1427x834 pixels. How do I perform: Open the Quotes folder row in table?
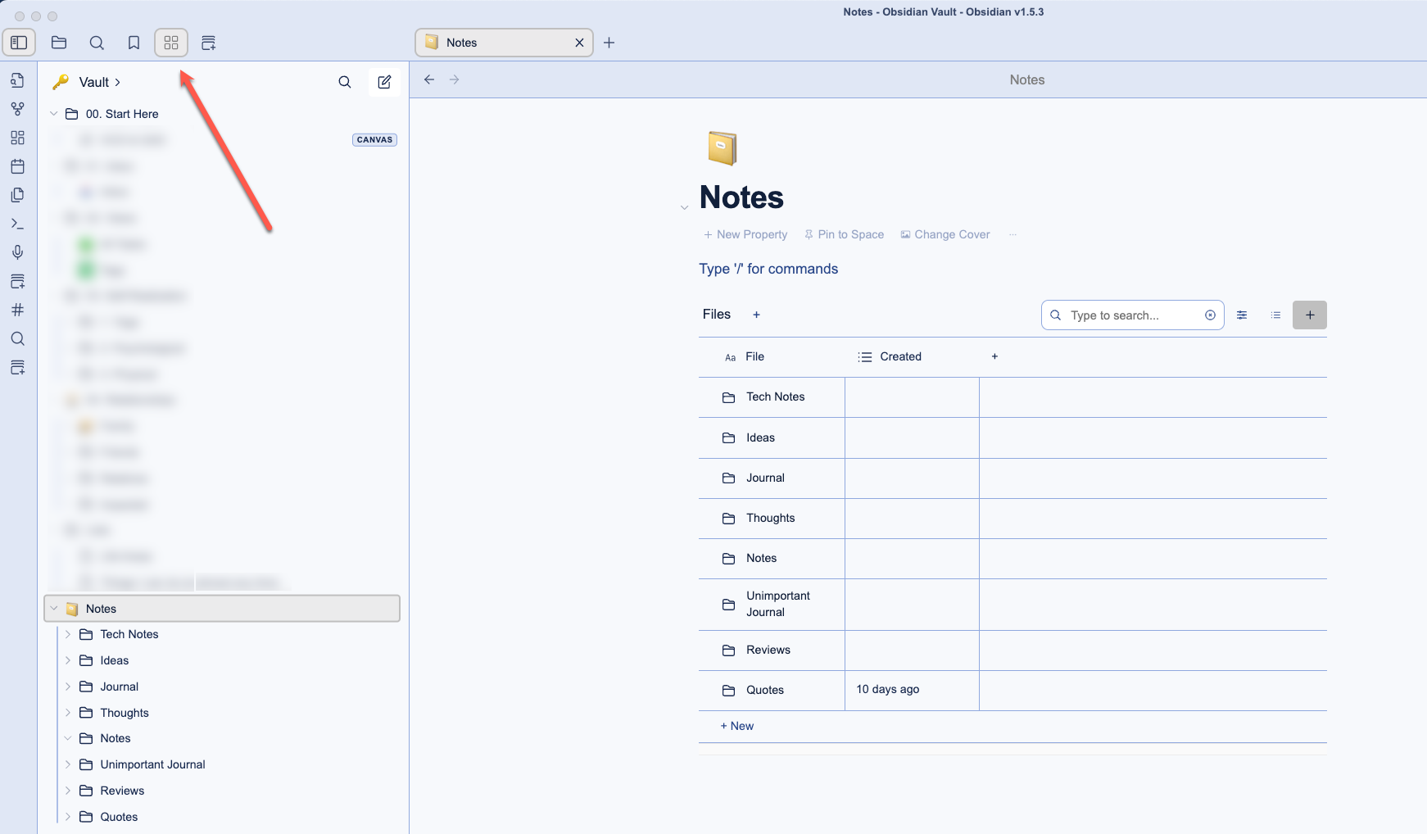[x=765, y=691]
